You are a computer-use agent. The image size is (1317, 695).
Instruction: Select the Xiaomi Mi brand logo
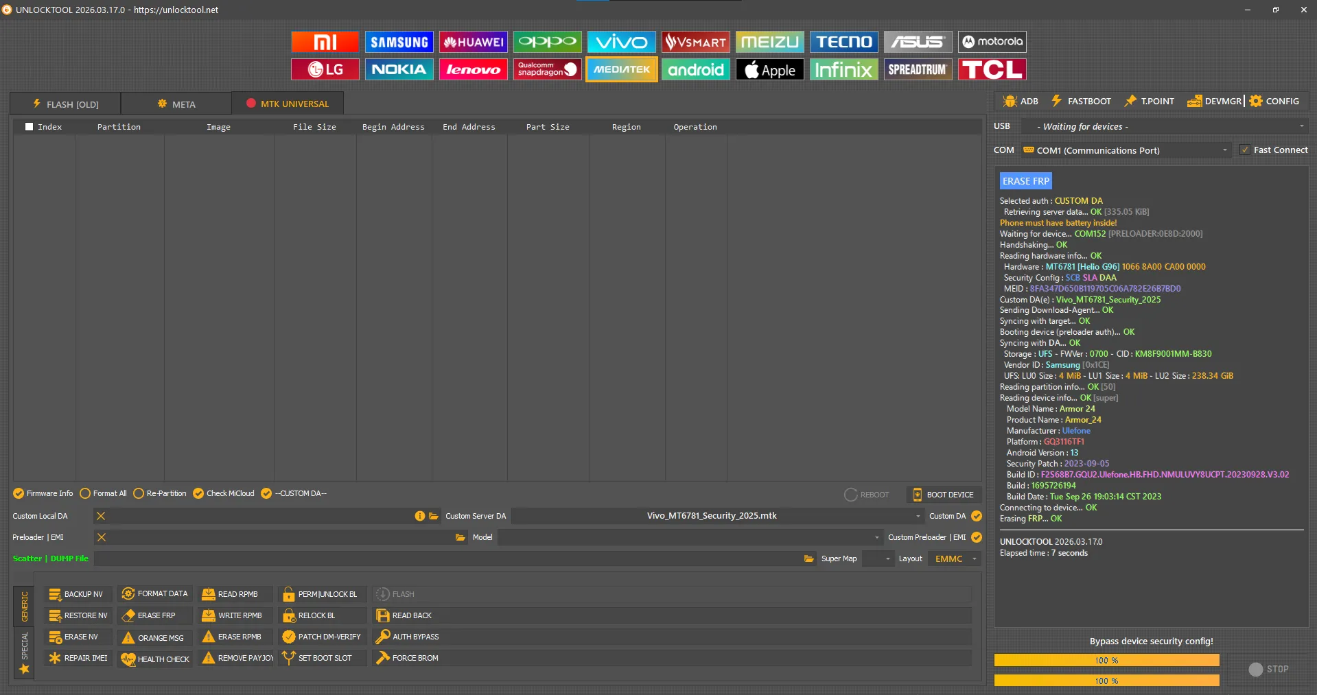click(x=325, y=42)
